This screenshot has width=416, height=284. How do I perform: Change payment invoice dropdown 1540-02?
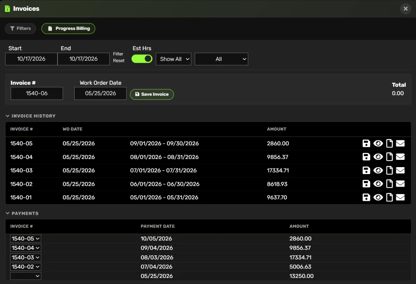point(26,267)
